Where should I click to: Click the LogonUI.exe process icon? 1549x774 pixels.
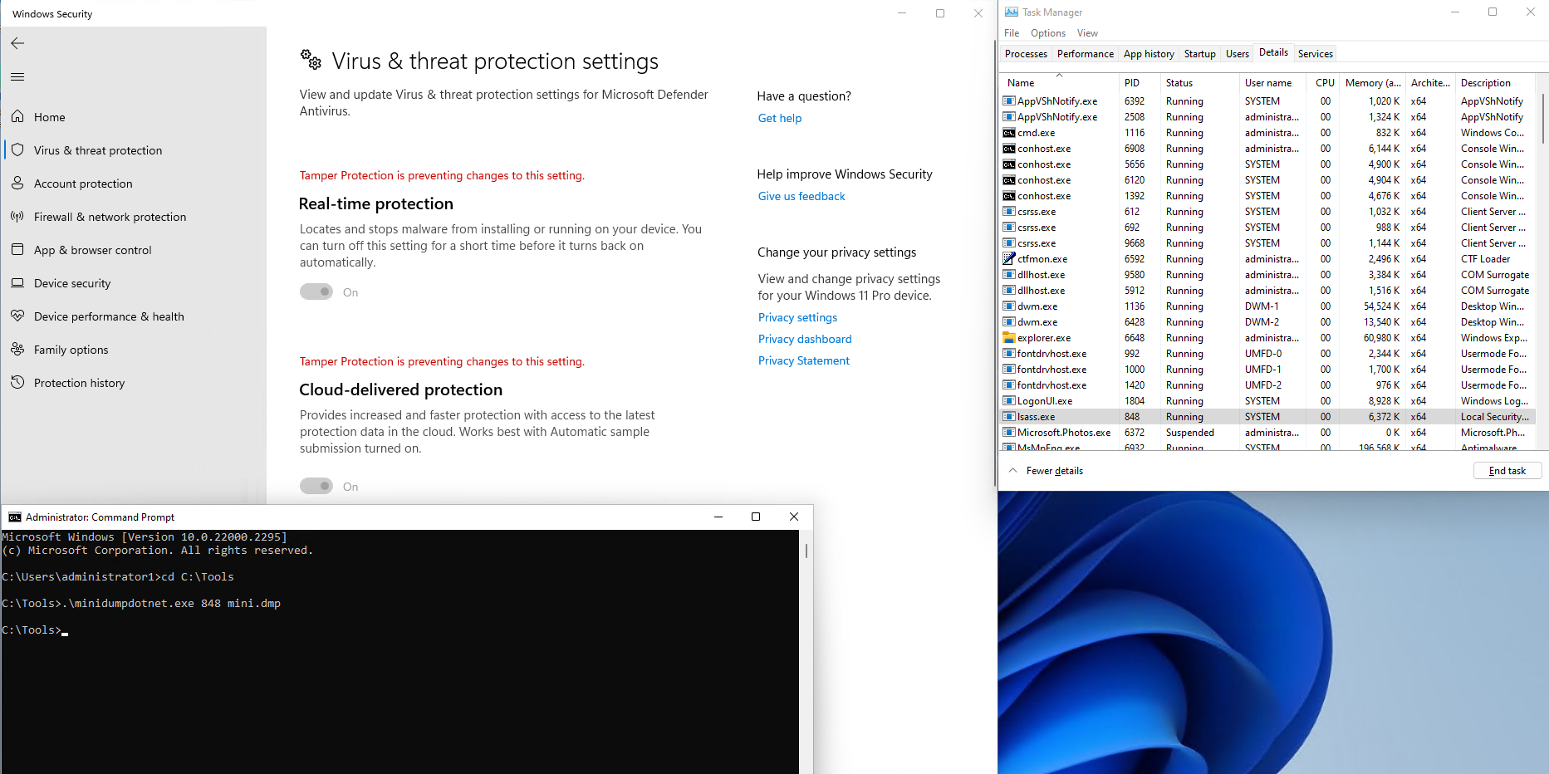tap(1009, 400)
